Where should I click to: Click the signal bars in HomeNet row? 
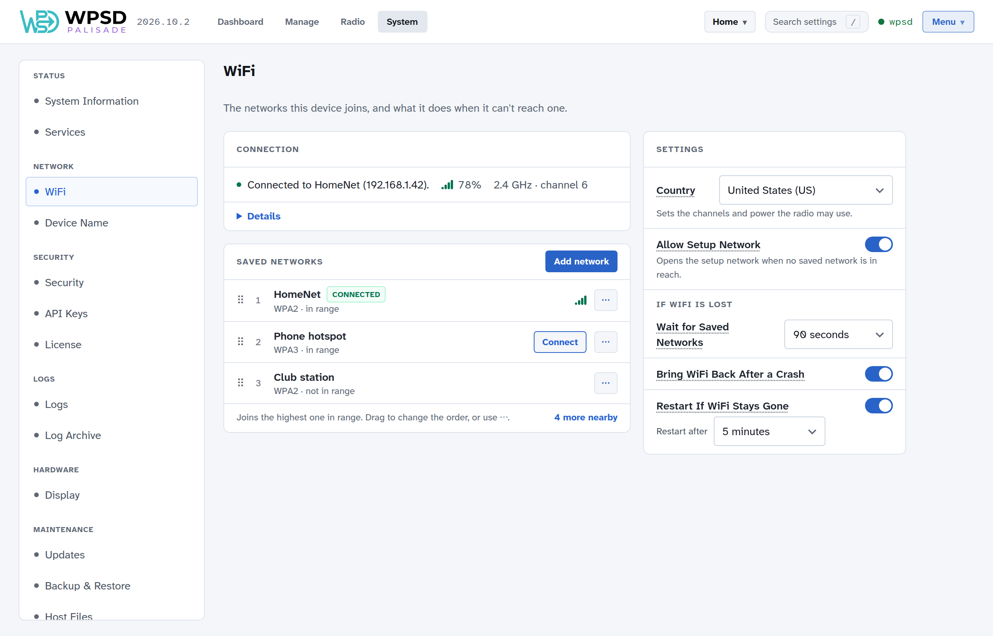point(580,300)
